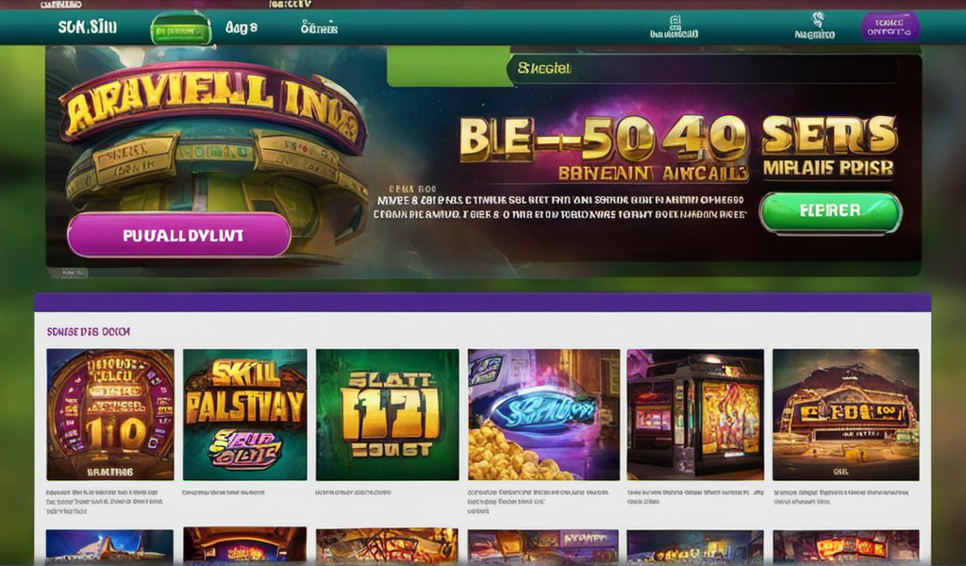Open the slot machine cabinet game thumbnail
This screenshot has height=566, width=966.
click(x=695, y=414)
